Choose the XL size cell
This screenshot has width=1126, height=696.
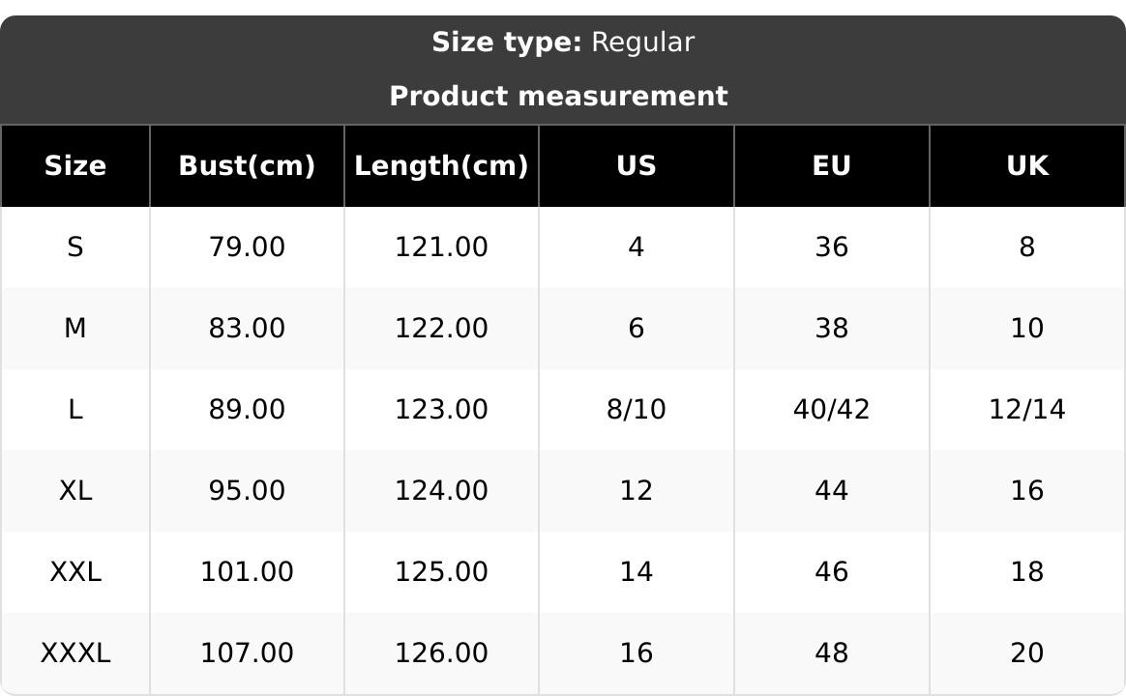pyautogui.click(x=75, y=491)
